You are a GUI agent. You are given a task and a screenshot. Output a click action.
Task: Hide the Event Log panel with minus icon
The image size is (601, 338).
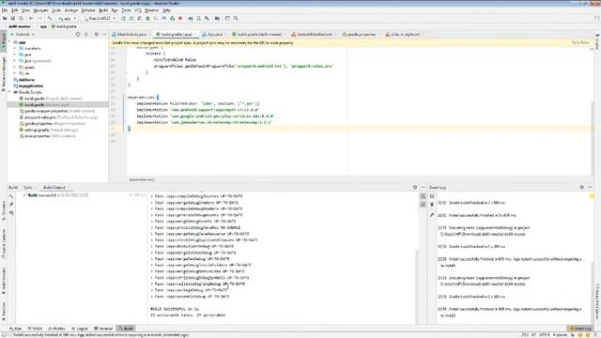[x=591, y=188]
